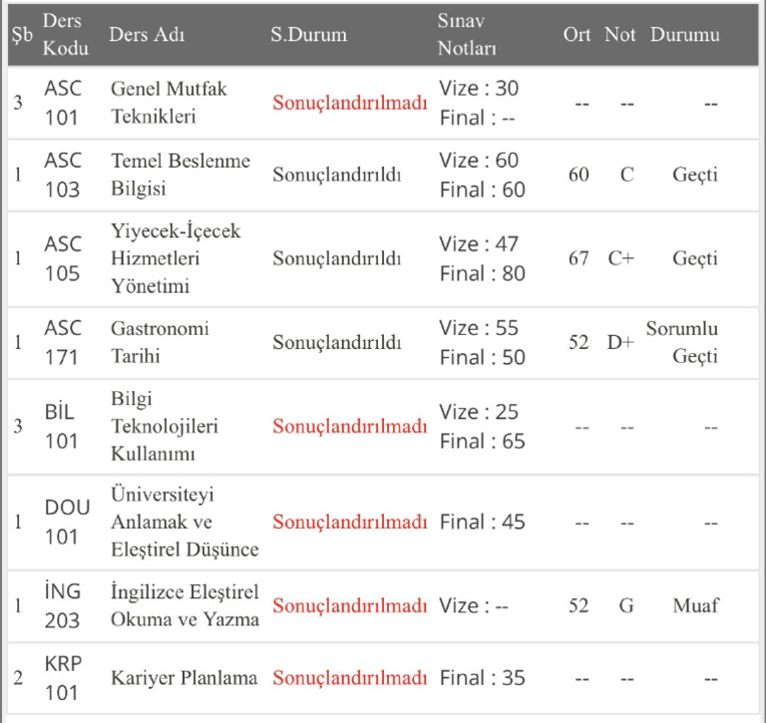
Task: Click the D+ letter grade
Action: click(x=620, y=342)
